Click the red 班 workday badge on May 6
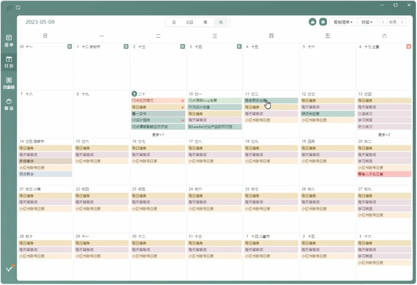The width and height of the screenshot is (417, 285). point(408,47)
